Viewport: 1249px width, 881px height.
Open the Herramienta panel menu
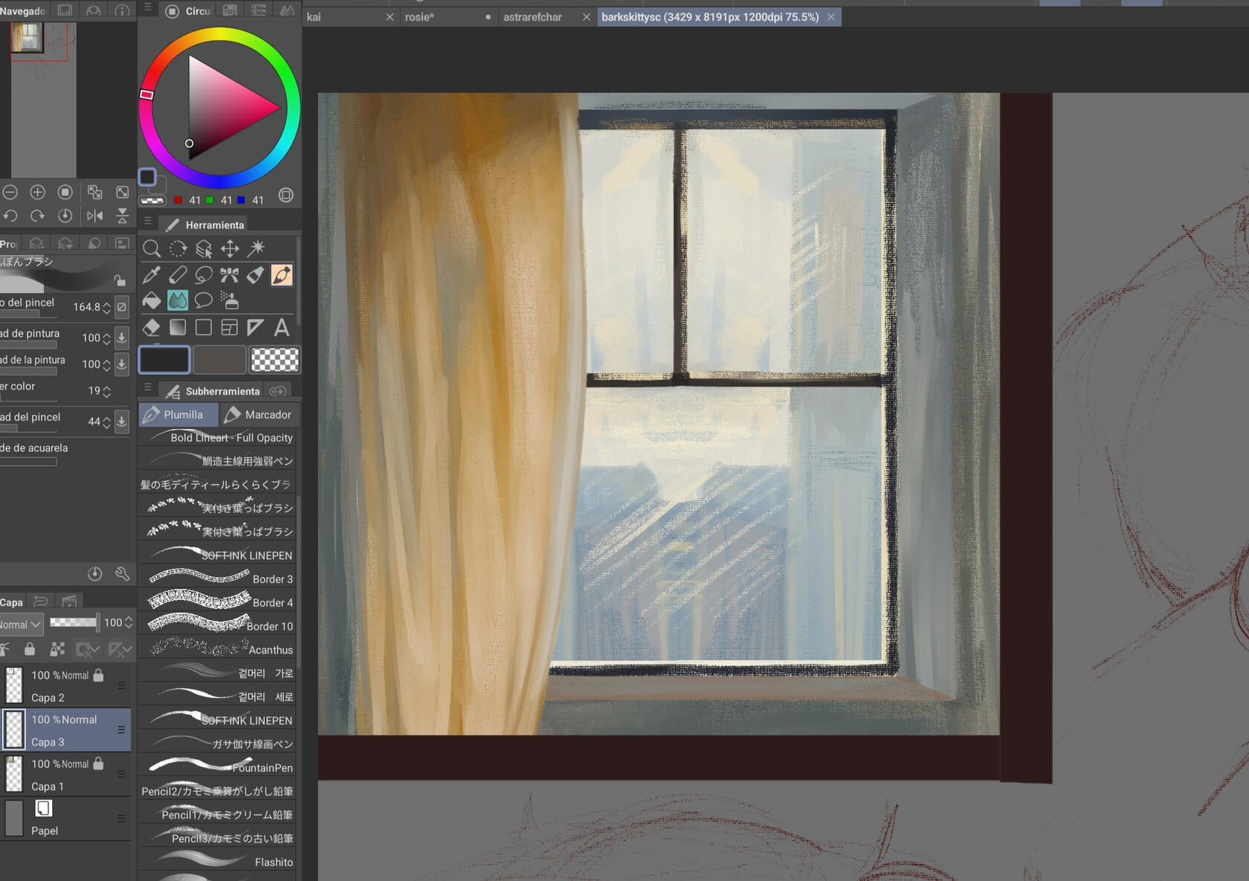147,222
